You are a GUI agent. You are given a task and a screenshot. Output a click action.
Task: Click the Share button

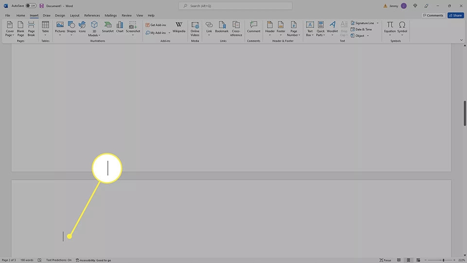pos(455,15)
